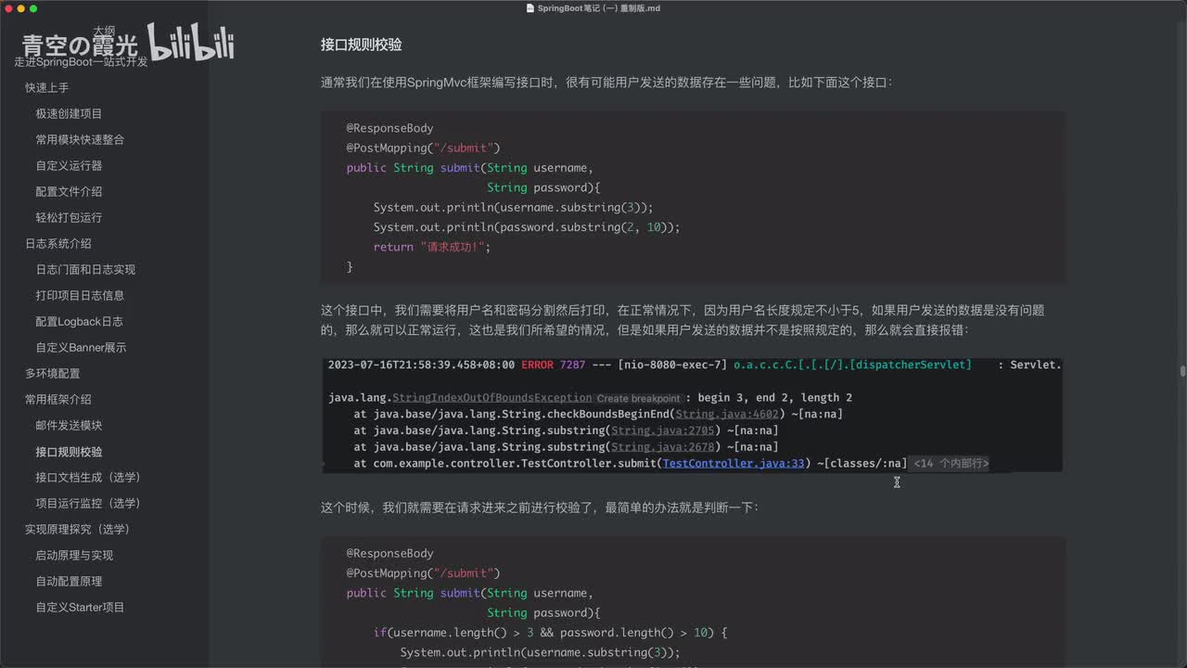Click the vertical scrollbar thumb on the right
Screen dimensions: 1187x668
(1182, 371)
